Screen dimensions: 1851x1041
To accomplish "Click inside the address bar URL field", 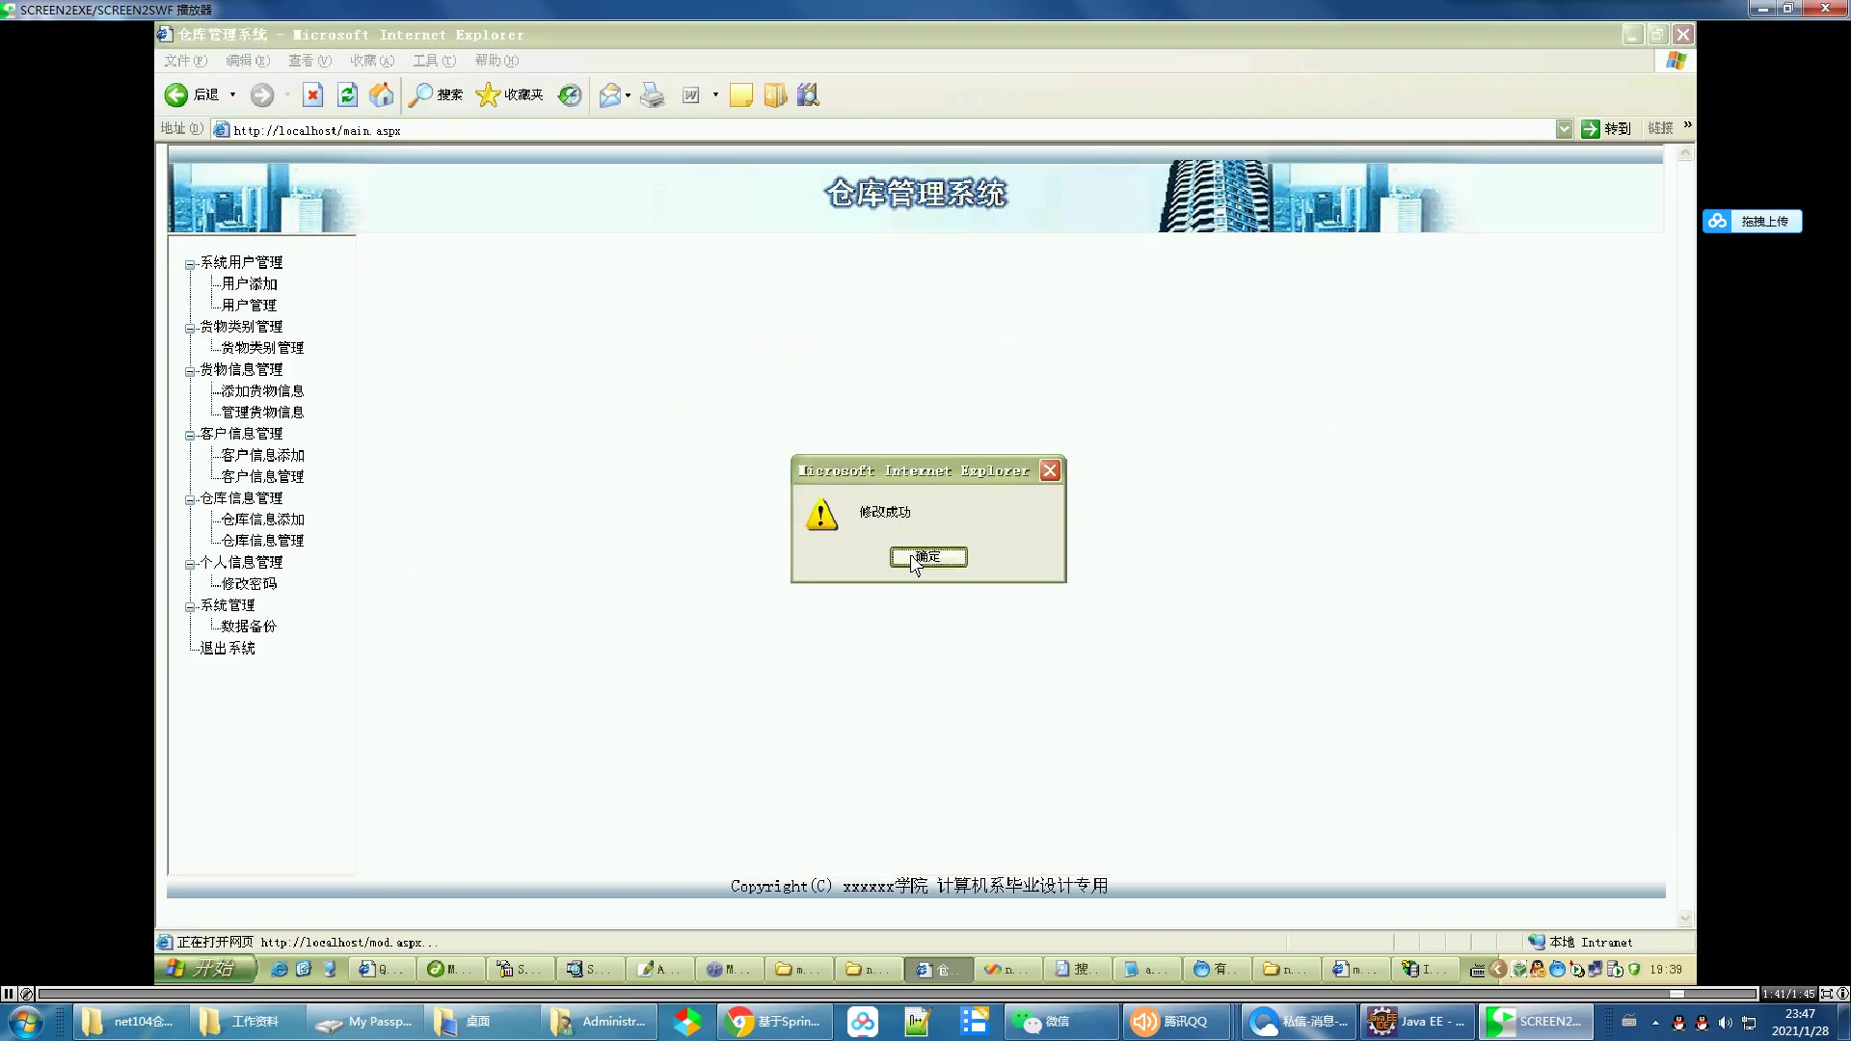I will (x=482, y=129).
